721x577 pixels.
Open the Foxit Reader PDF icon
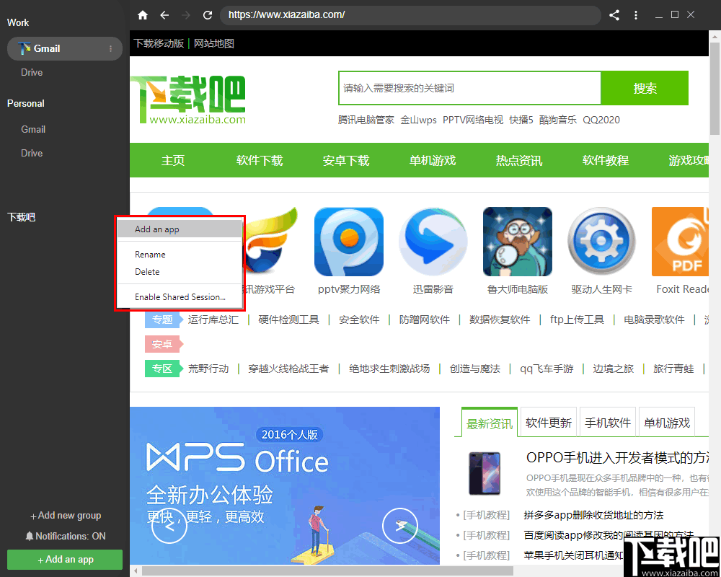point(680,242)
